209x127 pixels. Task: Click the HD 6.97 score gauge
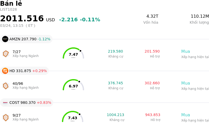pyautogui.click(x=73, y=85)
